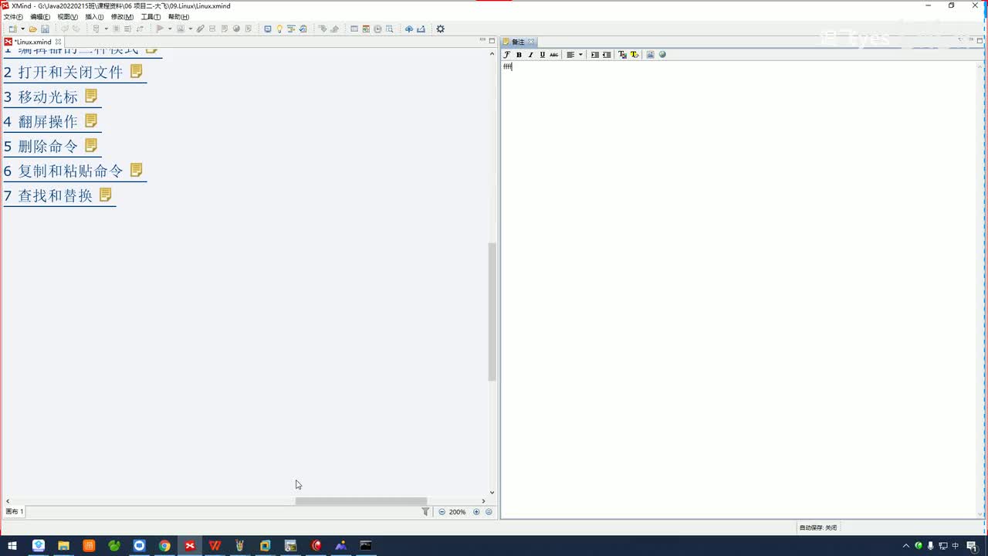Open the 工具 menu
Image resolution: width=988 pixels, height=556 pixels.
(151, 17)
